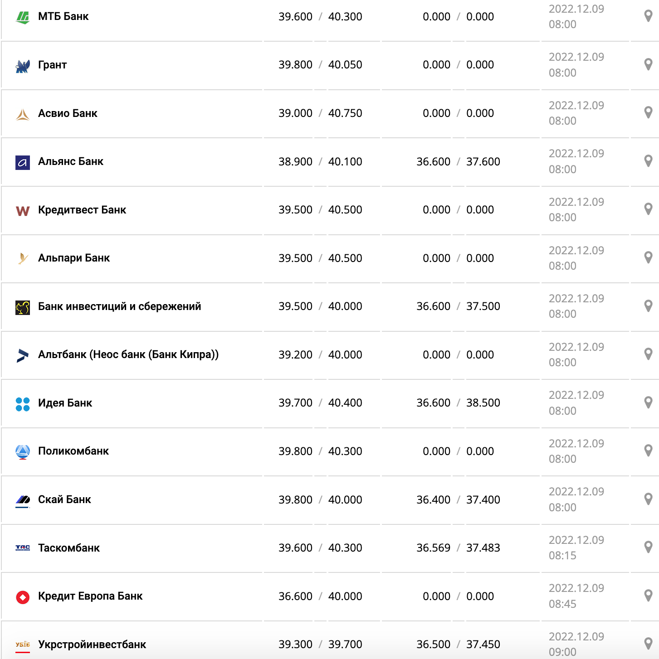Click the Идея Банк logo icon
Screen dimensions: 659x659
[x=23, y=403]
